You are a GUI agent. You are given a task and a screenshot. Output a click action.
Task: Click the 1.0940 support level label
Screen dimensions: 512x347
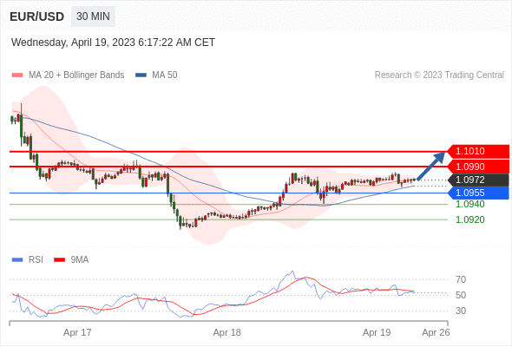coord(470,205)
